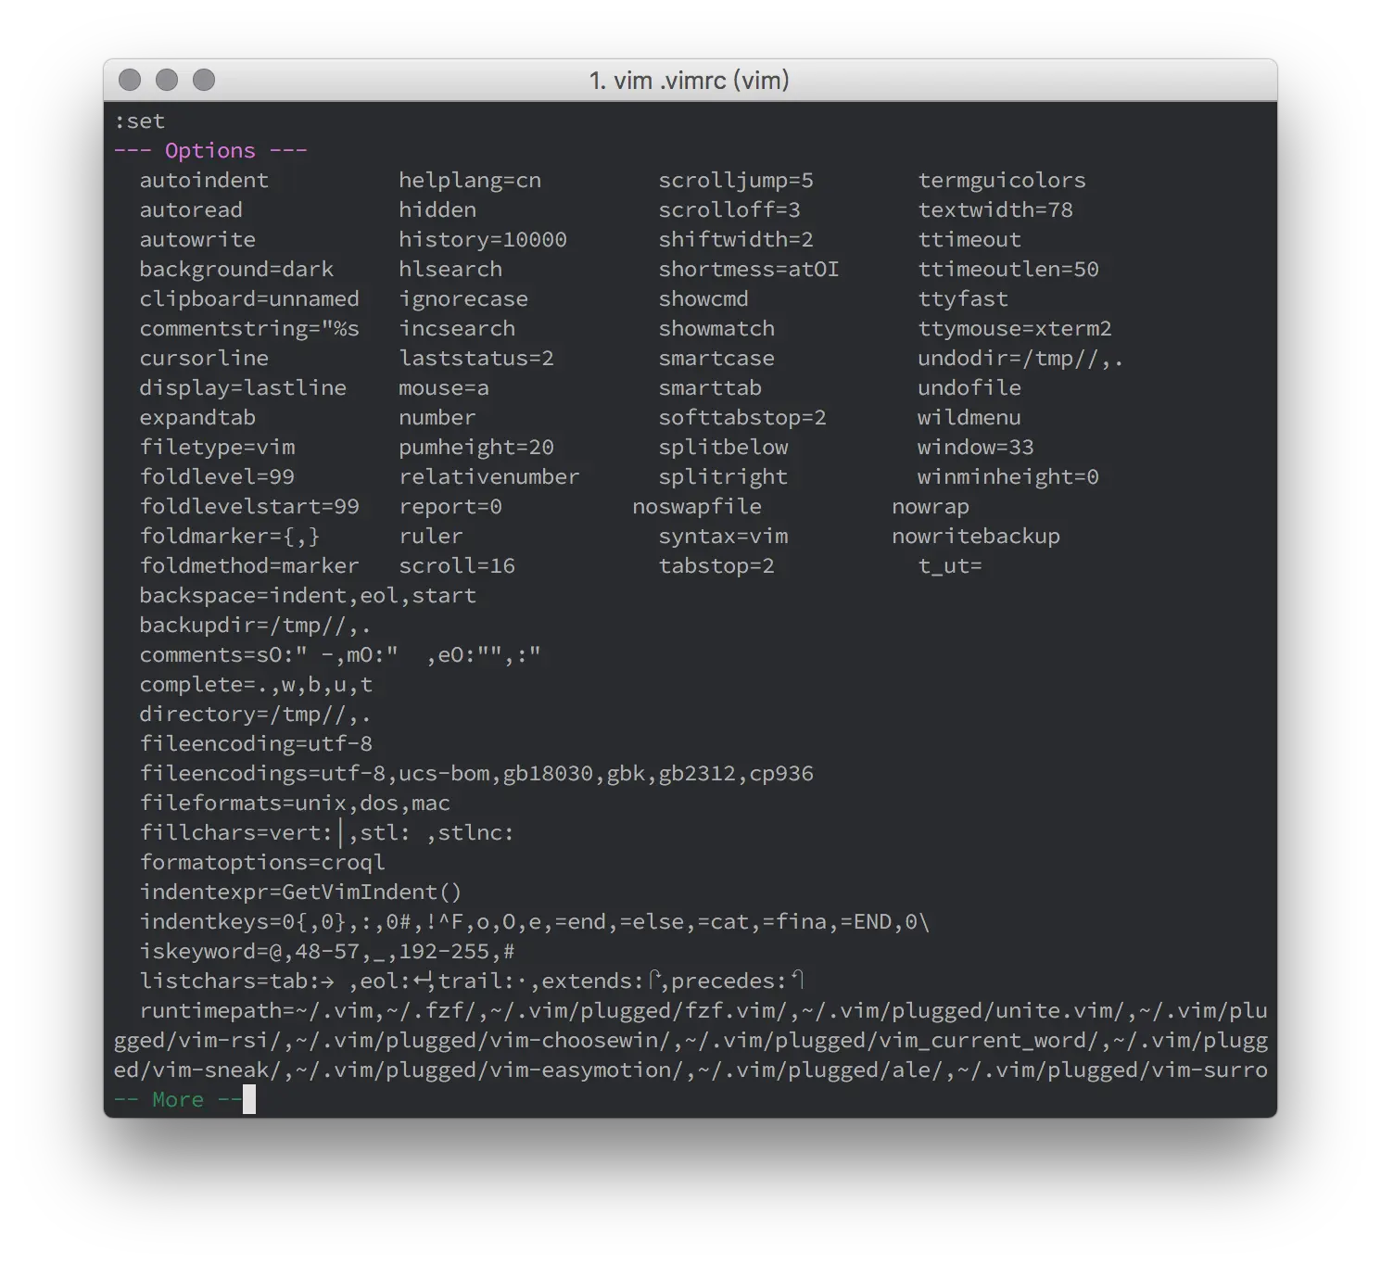Click the 'laststatus=2' option
Viewport: 1381px width, 1266px height.
476,359
